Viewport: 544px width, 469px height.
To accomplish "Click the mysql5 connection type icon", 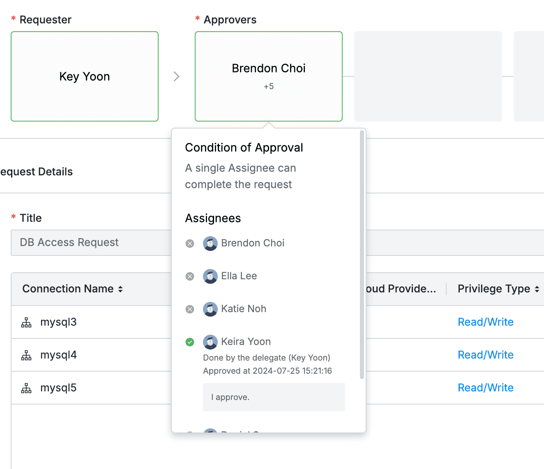I will [x=26, y=388].
